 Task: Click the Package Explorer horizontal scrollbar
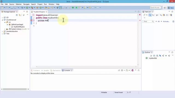click(15, 89)
